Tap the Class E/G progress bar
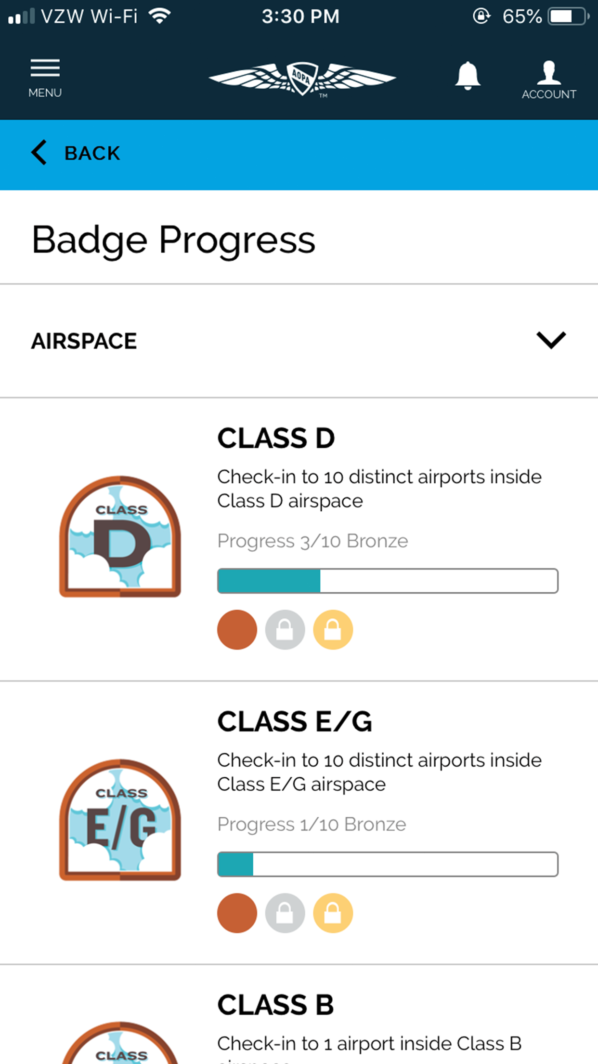This screenshot has height=1064, width=598. (x=388, y=864)
